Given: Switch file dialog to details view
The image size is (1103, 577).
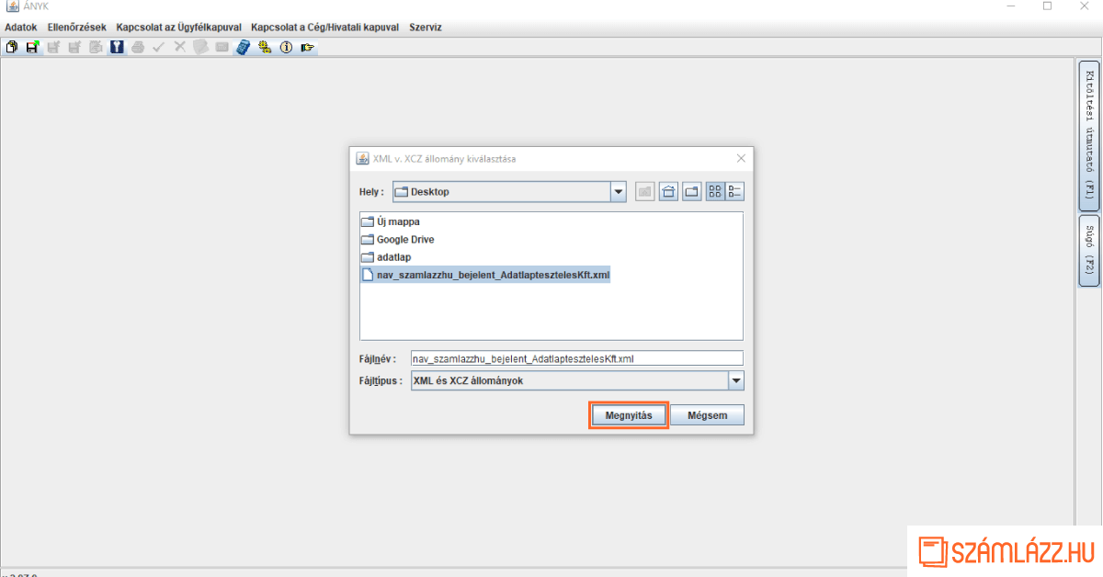Looking at the screenshot, I should pos(734,192).
